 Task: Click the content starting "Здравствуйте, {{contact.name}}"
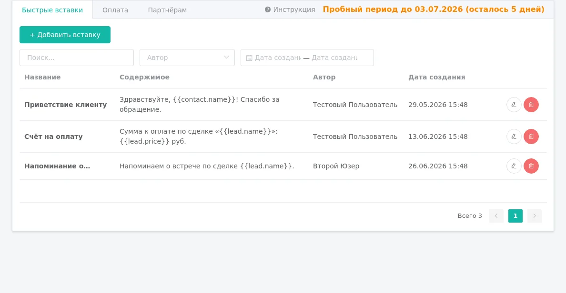click(200, 105)
